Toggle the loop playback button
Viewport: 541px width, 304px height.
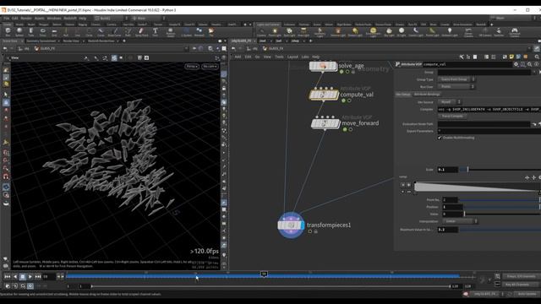pos(23,286)
